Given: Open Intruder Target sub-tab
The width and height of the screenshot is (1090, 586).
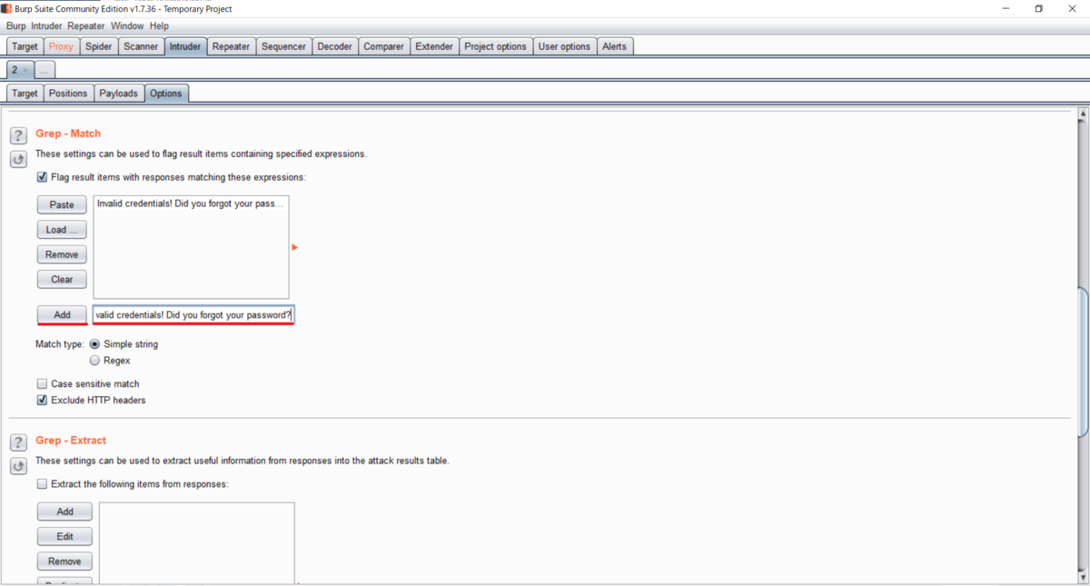Looking at the screenshot, I should coord(25,94).
